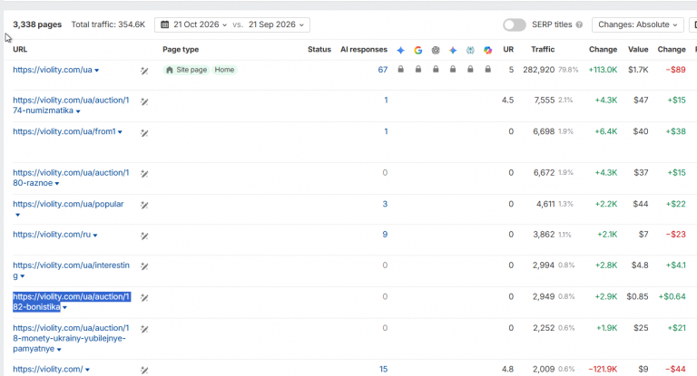
Task: Click the Site page tag
Action: (x=186, y=70)
